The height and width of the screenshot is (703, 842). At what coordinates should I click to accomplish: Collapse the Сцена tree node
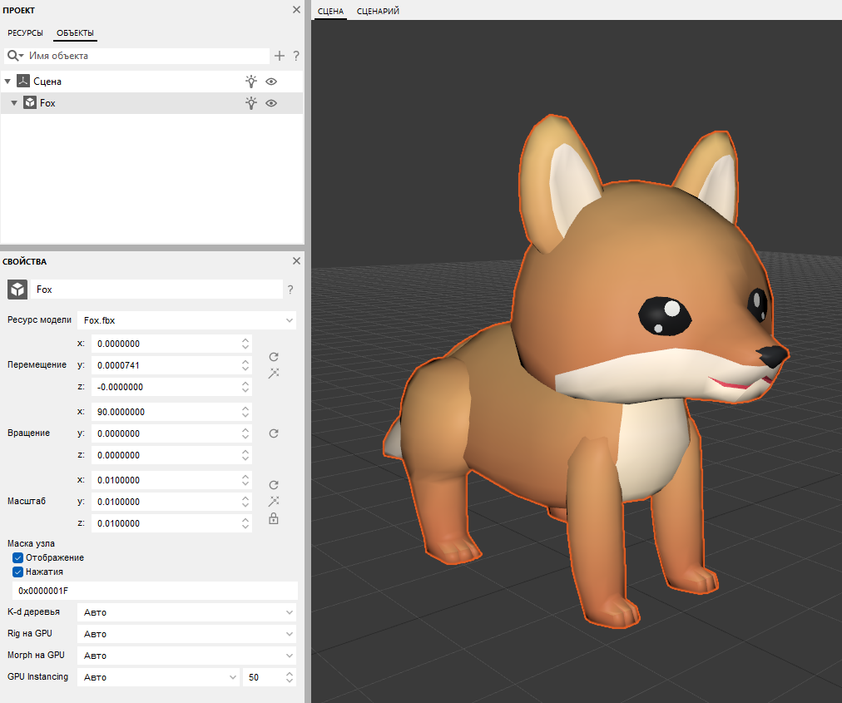pyautogui.click(x=7, y=81)
